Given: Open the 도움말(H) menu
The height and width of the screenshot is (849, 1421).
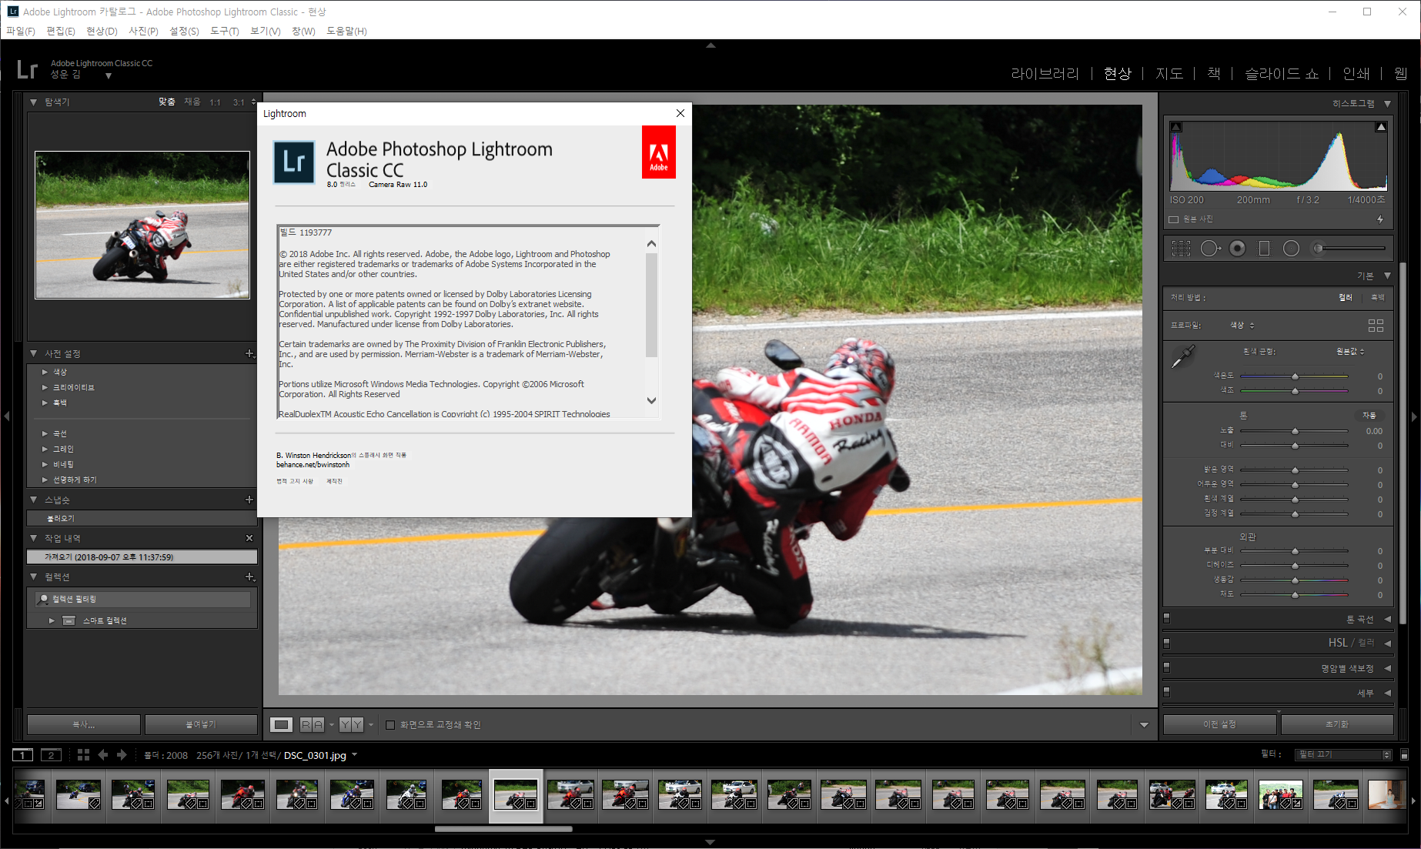Looking at the screenshot, I should coord(346,32).
